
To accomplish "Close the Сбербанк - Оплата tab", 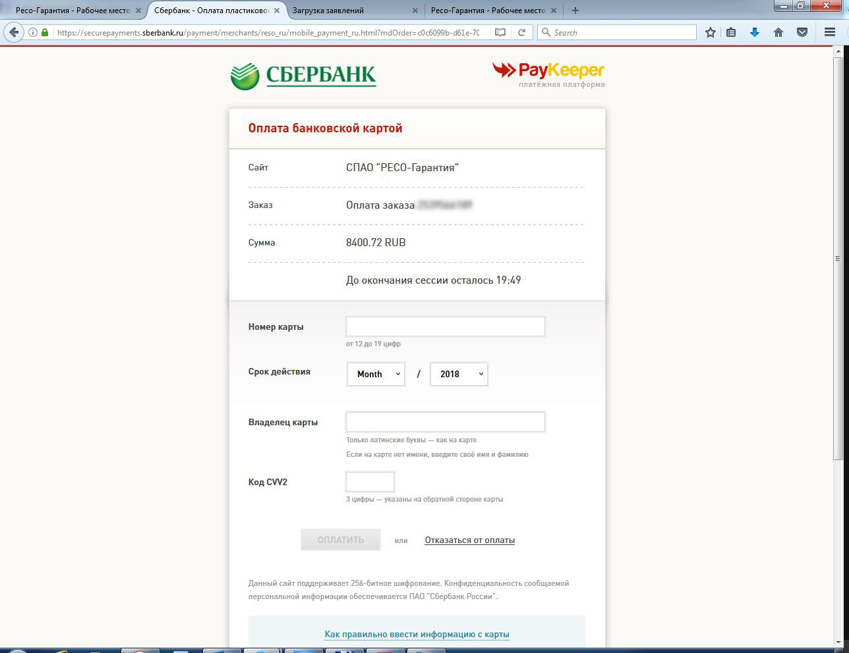I will (x=277, y=11).
